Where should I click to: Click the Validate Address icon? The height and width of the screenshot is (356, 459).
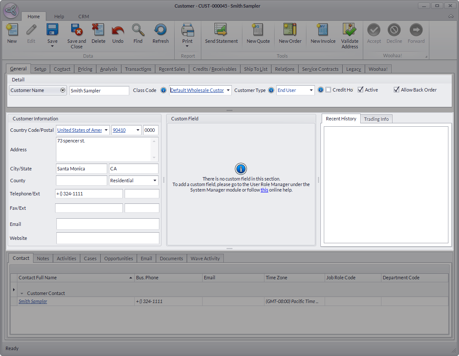point(350,30)
